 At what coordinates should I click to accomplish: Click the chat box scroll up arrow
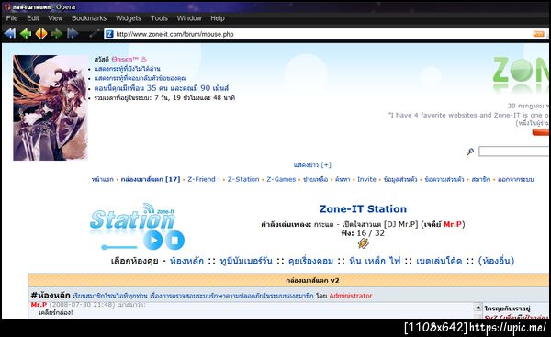pos(478,307)
